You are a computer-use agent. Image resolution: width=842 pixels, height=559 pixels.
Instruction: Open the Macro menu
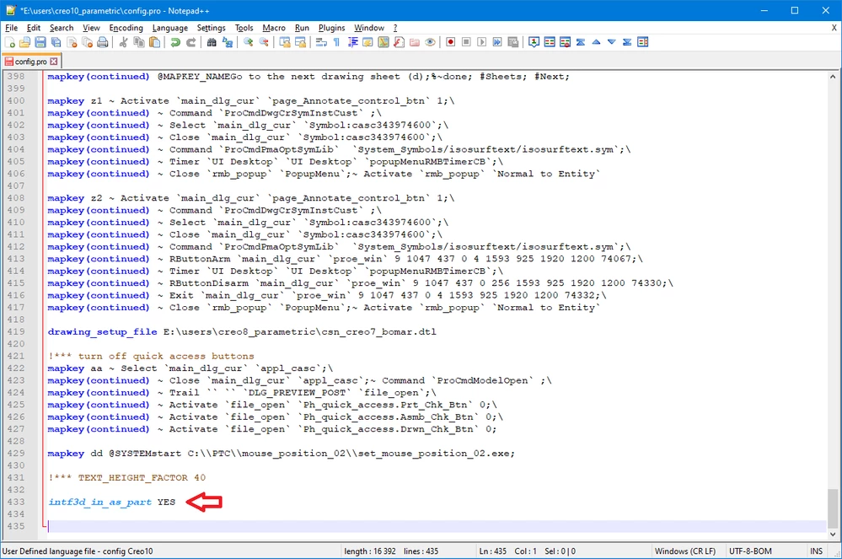[x=274, y=28]
